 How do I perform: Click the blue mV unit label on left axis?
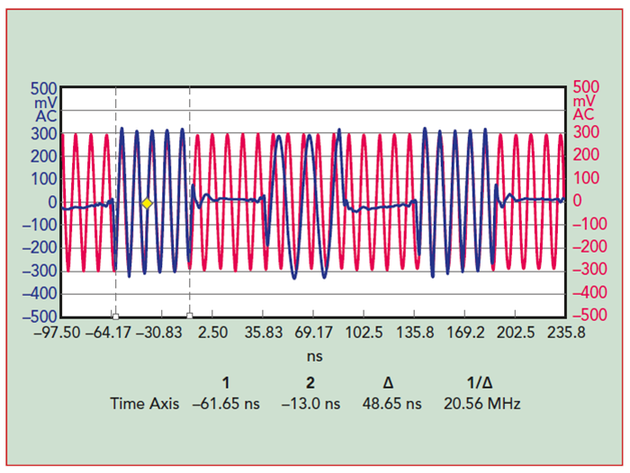[46, 103]
